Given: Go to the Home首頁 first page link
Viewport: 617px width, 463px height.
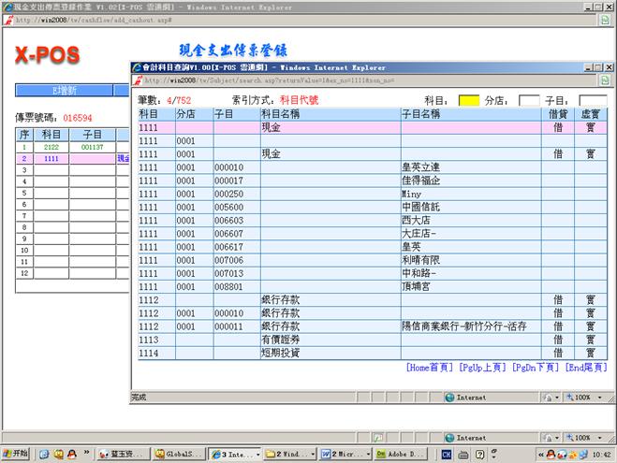Looking at the screenshot, I should click(x=430, y=369).
